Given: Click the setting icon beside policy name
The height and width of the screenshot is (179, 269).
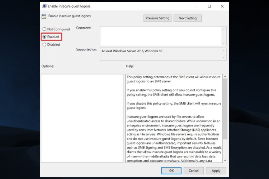Looking at the screenshot, I should tap(44, 16).
